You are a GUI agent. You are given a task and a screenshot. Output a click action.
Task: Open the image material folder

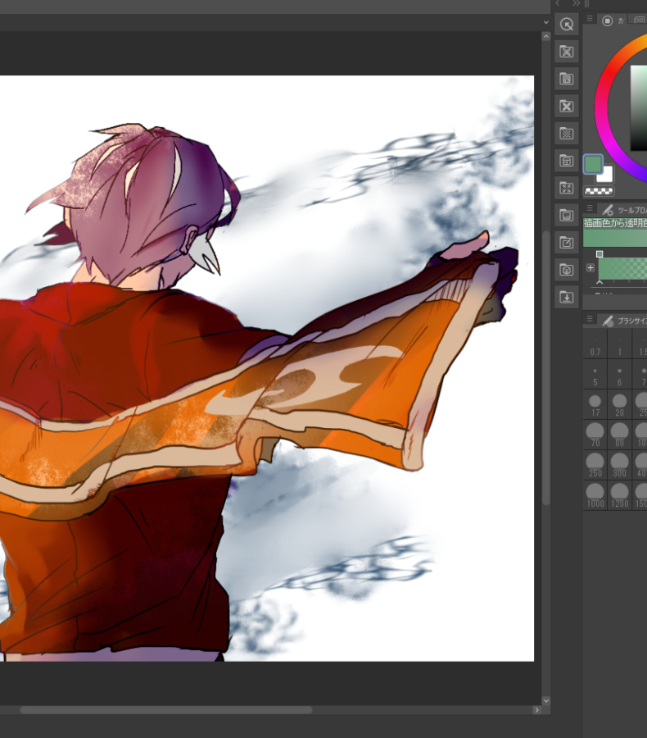566,216
